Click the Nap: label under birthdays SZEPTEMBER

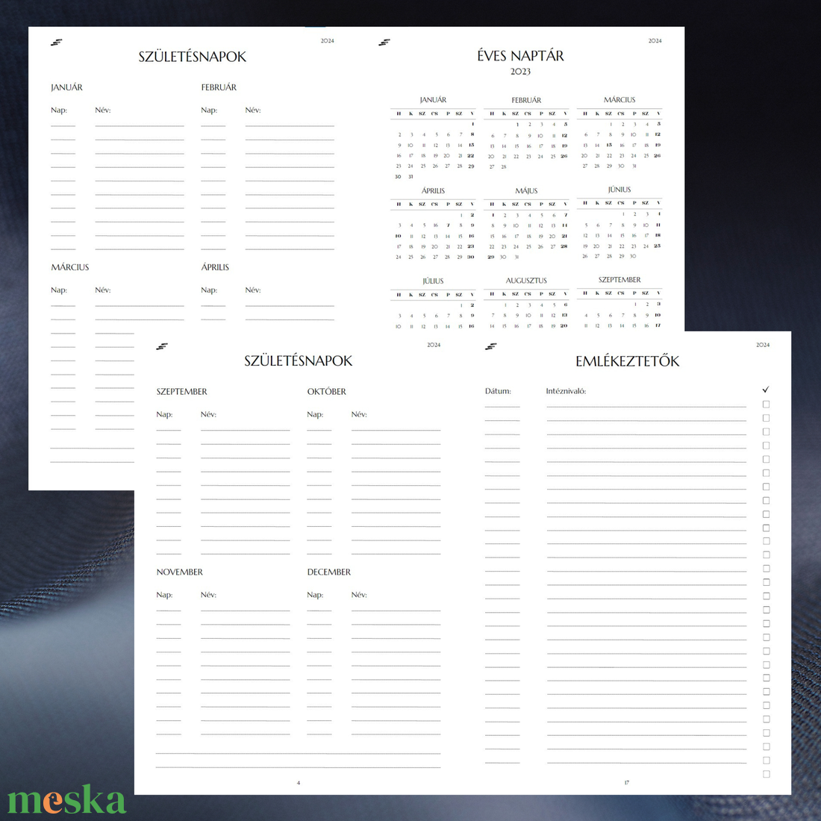coord(164,414)
